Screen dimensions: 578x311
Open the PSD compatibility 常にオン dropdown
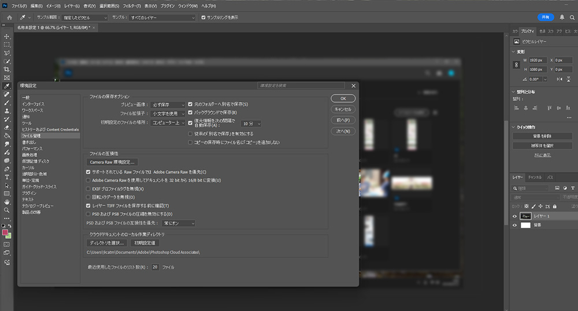178,223
